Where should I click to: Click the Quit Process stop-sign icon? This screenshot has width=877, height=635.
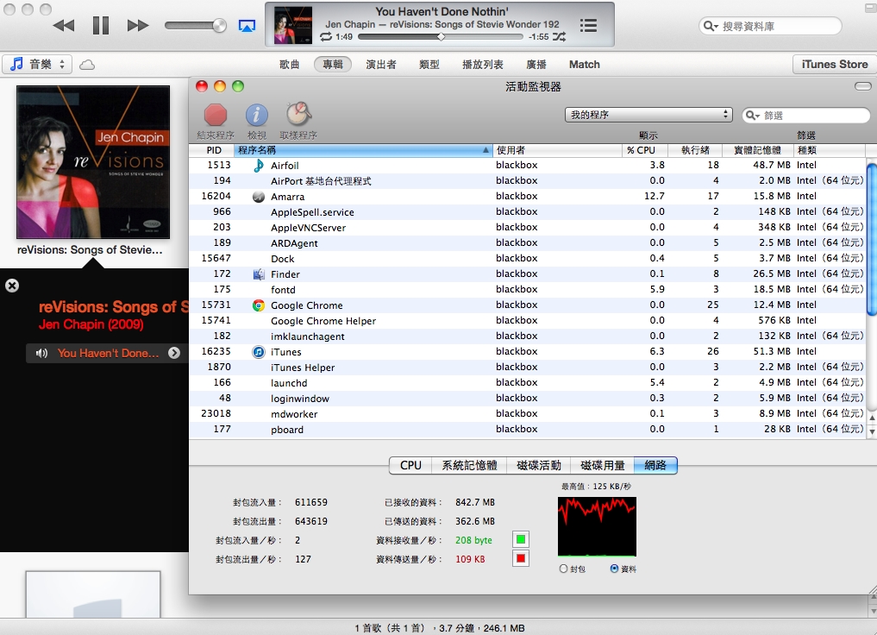(215, 115)
